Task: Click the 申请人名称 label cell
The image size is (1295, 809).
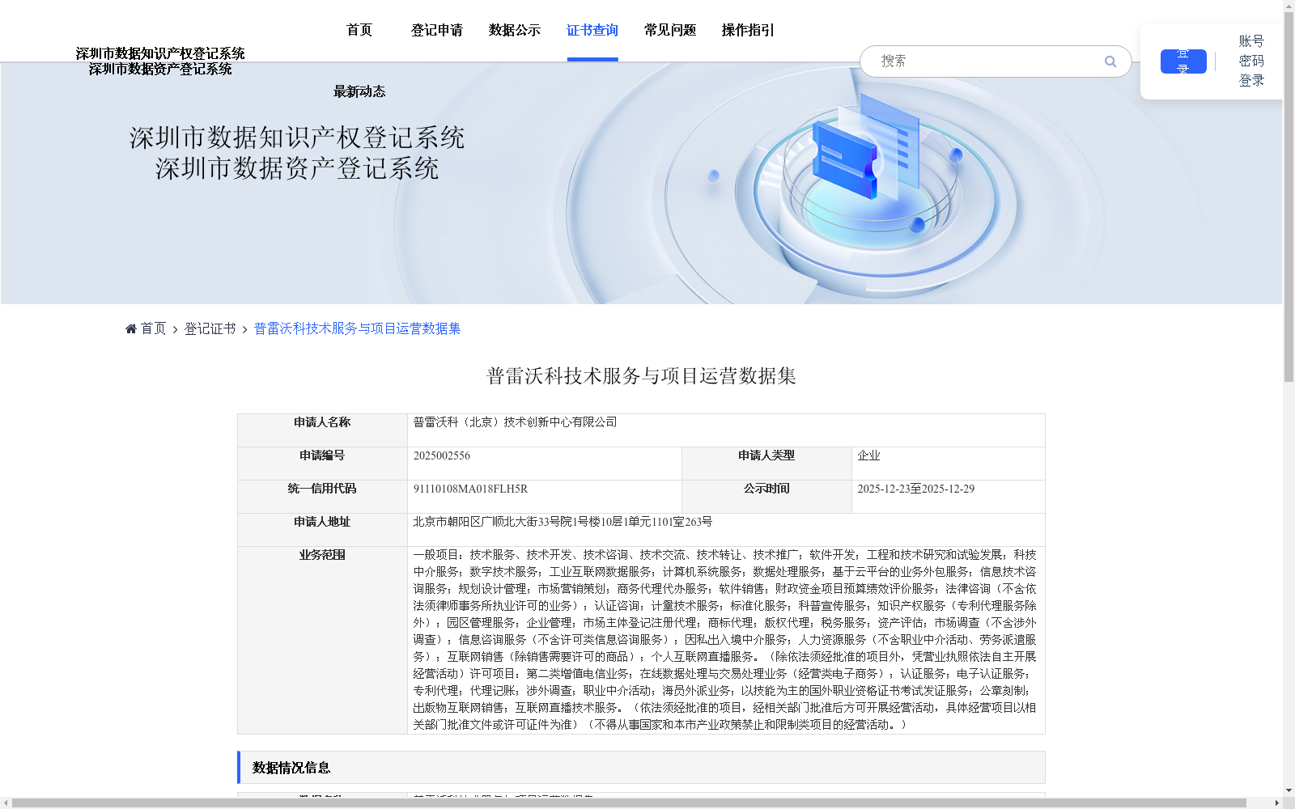Action: [x=322, y=430]
